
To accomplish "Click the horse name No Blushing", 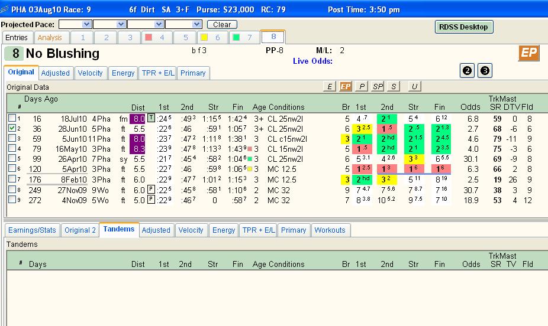I will pos(63,53).
